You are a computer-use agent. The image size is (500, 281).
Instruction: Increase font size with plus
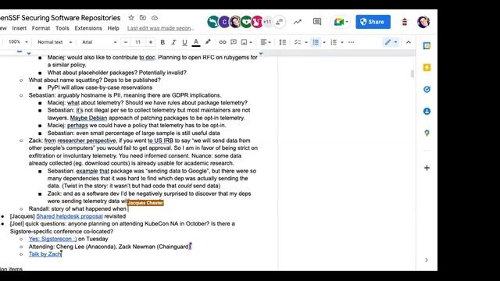(x=151, y=42)
